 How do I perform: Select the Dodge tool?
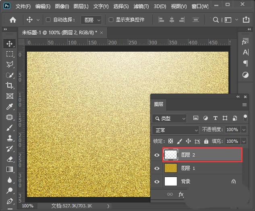click(x=10, y=190)
